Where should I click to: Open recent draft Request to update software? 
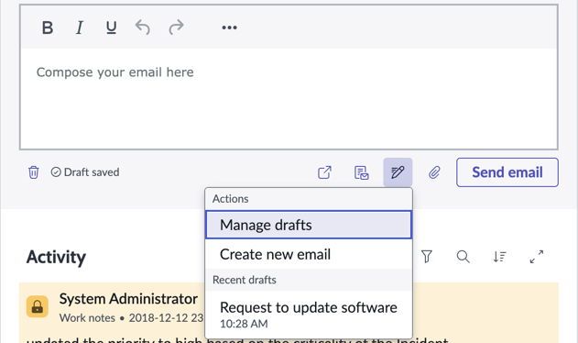[x=309, y=315]
